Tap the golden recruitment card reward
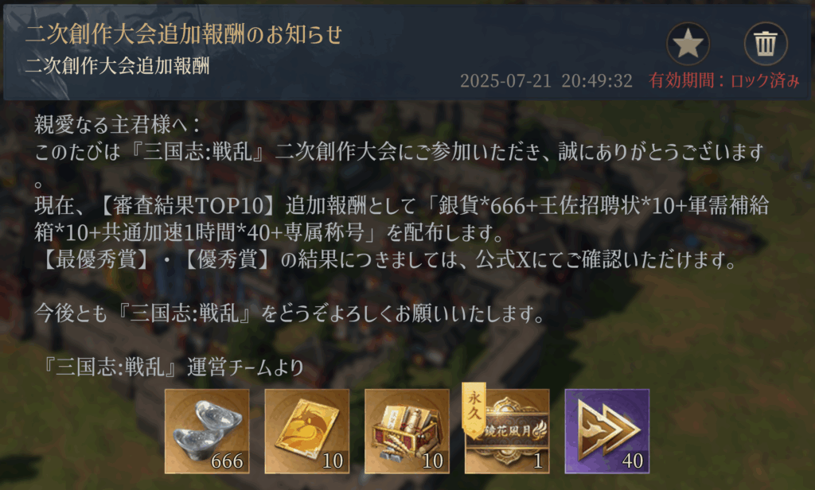815x490 pixels. click(306, 431)
